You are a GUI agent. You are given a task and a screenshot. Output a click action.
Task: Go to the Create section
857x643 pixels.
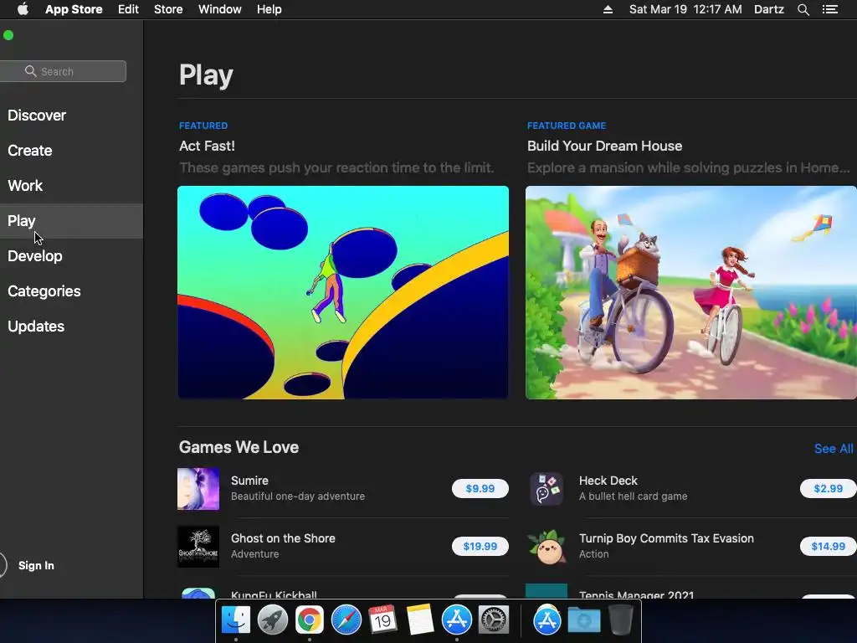click(30, 151)
